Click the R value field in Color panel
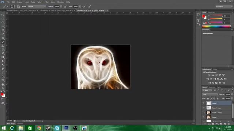 [227, 16]
